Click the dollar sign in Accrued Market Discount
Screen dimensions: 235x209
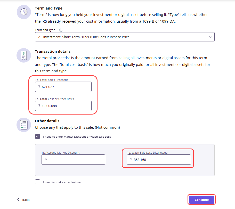[46, 159]
